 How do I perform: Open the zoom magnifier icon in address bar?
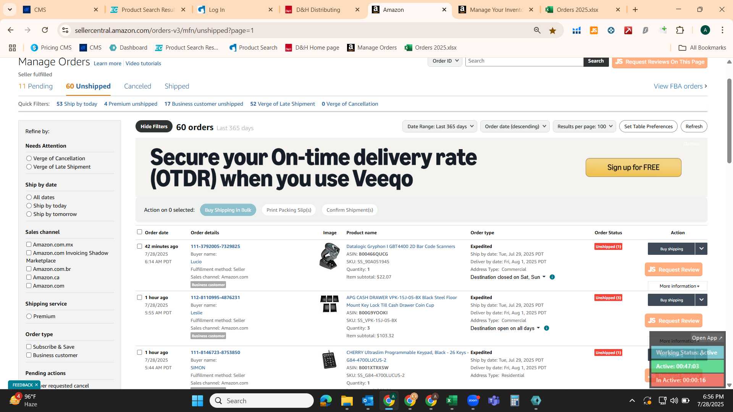point(537,31)
